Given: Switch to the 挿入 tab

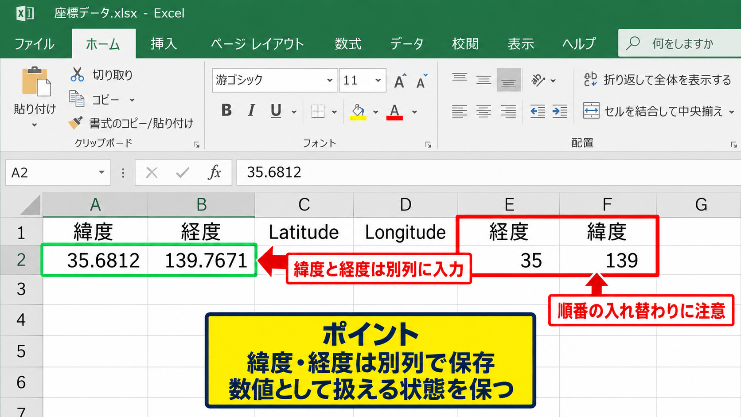Looking at the screenshot, I should click(x=164, y=44).
